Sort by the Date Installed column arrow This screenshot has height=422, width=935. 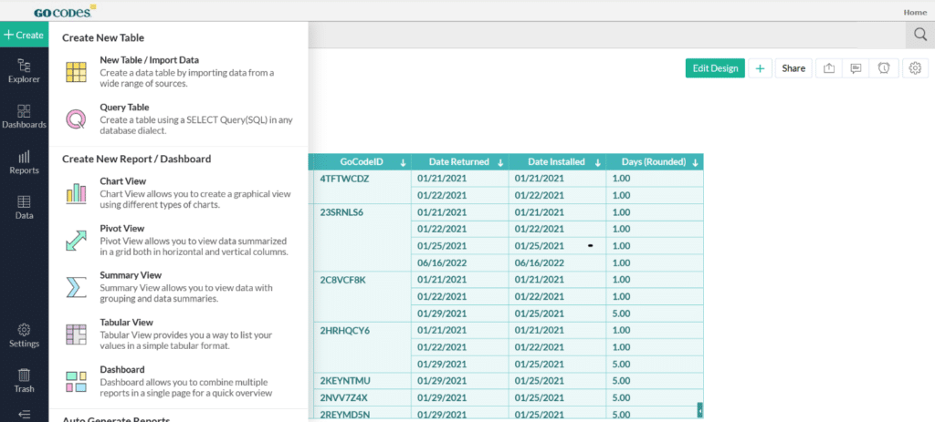pyautogui.click(x=597, y=162)
